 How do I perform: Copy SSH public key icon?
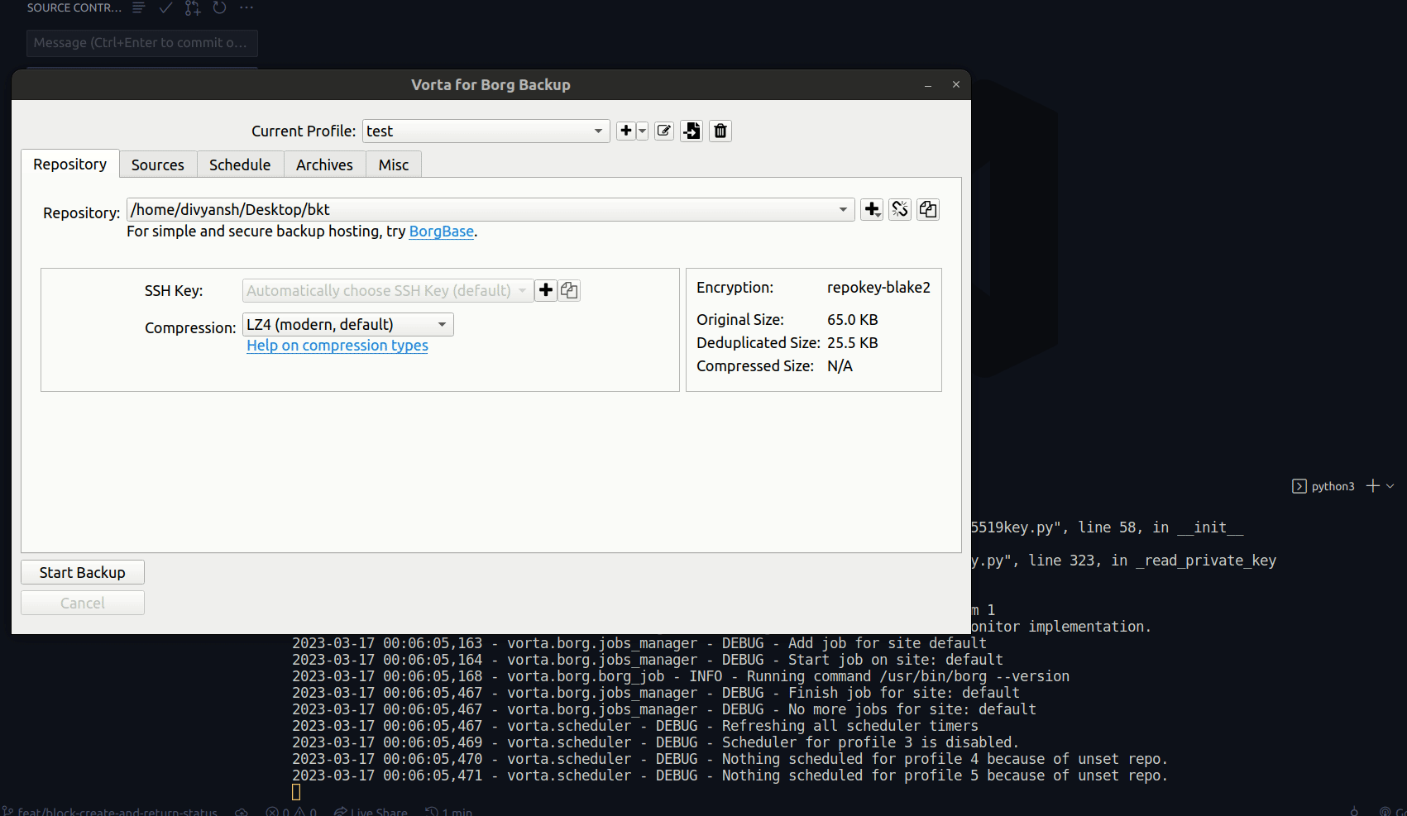569,290
